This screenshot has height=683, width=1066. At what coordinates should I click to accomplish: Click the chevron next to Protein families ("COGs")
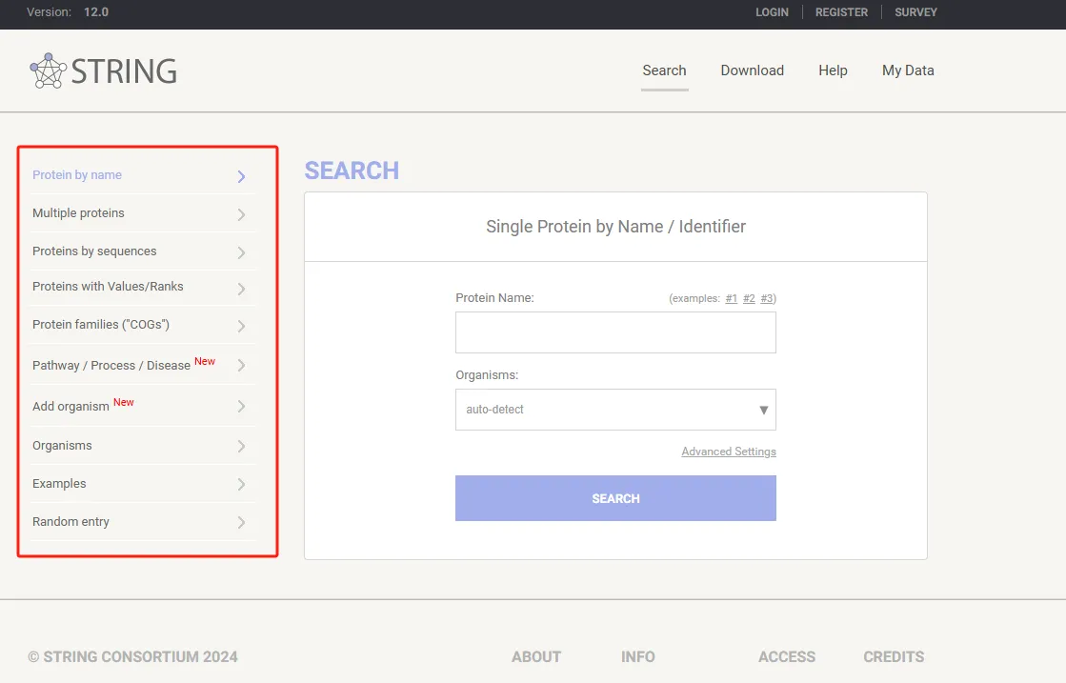[x=241, y=326]
